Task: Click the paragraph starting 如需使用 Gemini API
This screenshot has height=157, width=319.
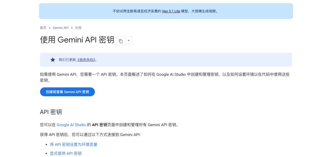Action: tap(165, 77)
